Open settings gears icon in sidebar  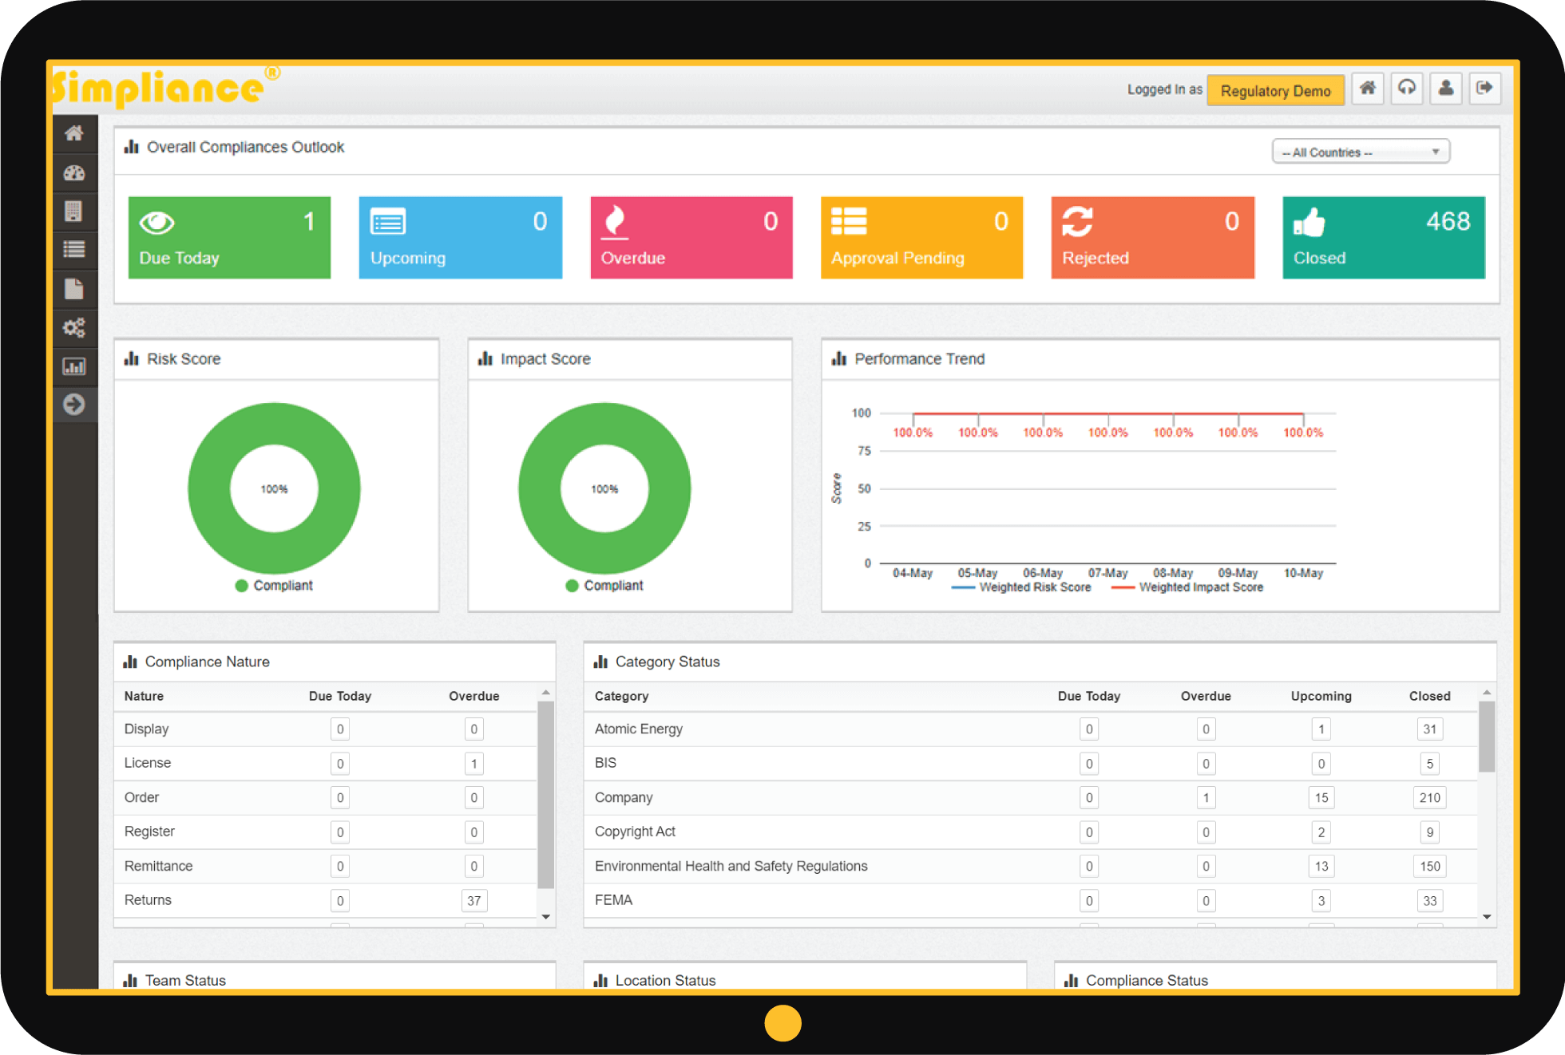[x=74, y=328]
